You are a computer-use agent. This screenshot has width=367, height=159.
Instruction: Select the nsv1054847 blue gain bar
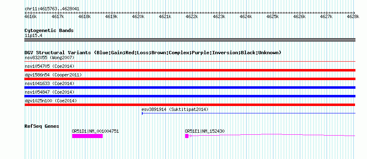tap(190, 96)
